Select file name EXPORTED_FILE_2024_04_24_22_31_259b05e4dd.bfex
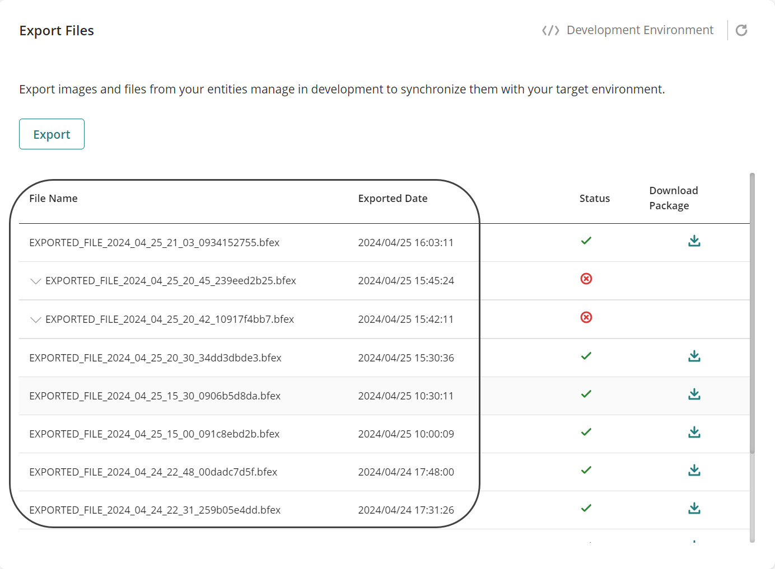775x569 pixels. tap(155, 510)
